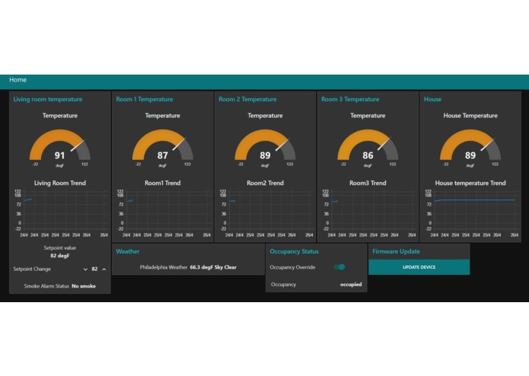Click the Room 1 Temperature gauge
This screenshot has width=529, height=376.
coord(163,147)
